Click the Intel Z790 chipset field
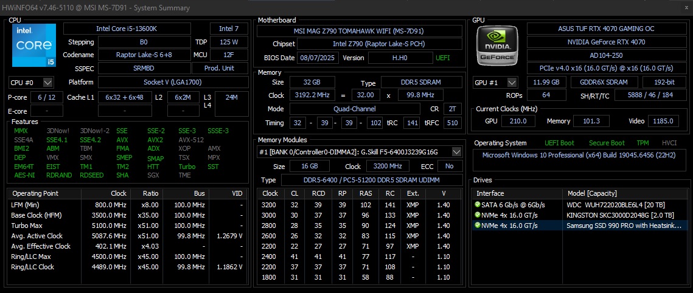This screenshot has width=693, height=293. [380, 44]
